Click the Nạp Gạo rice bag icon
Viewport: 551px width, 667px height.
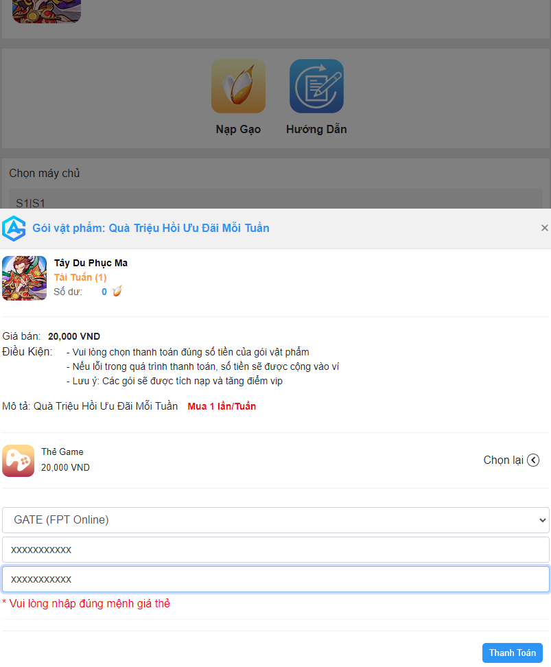tap(238, 86)
